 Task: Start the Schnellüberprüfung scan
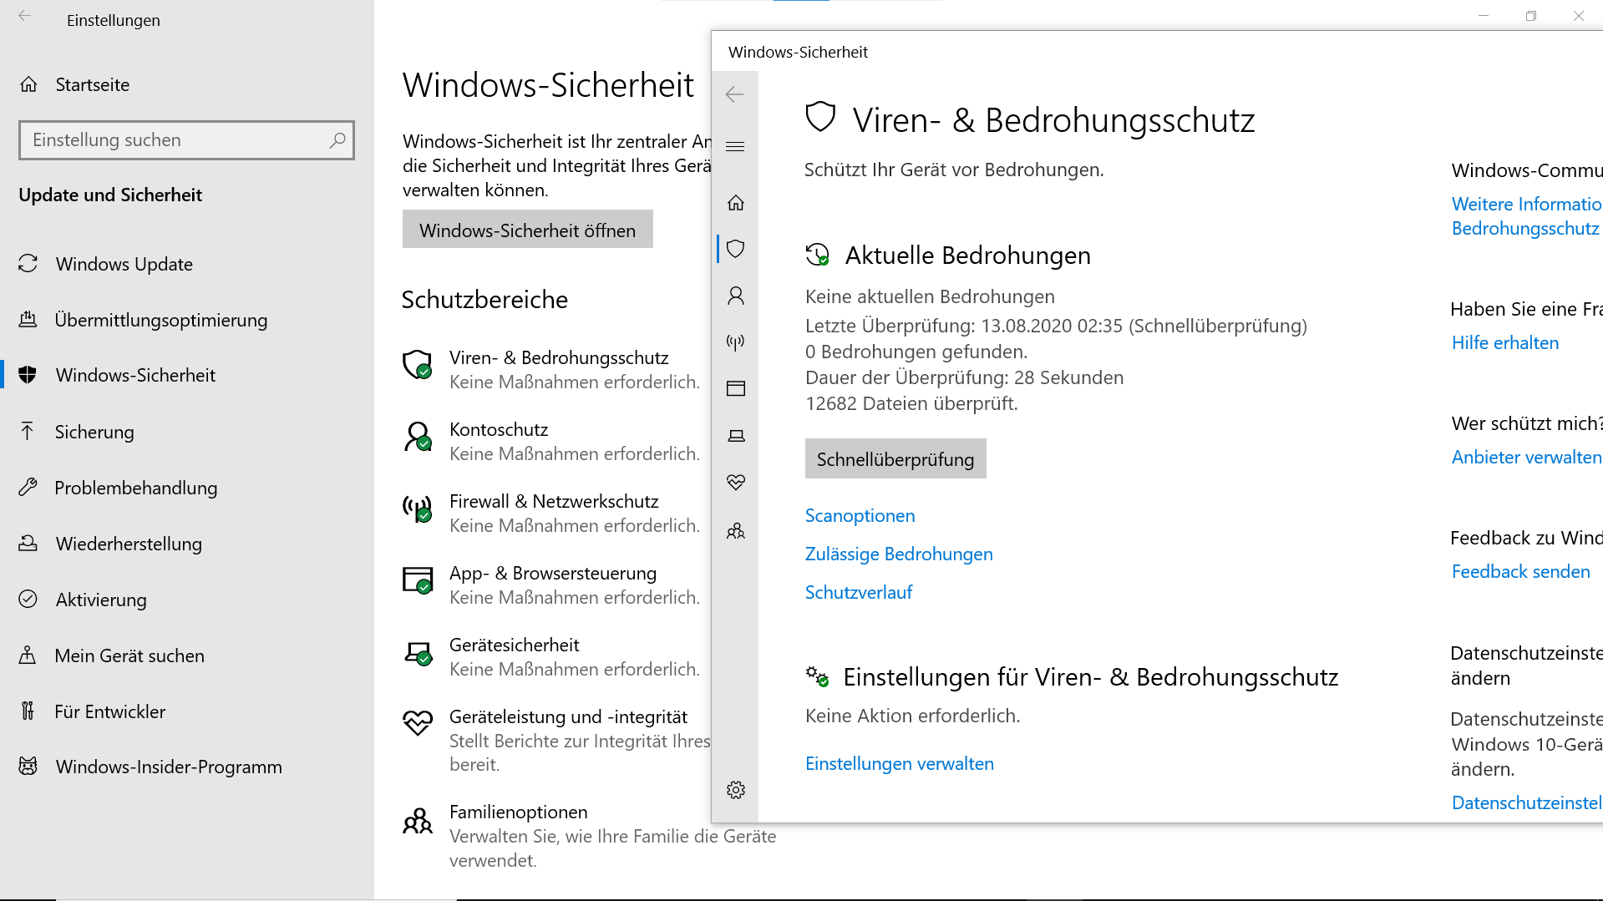(895, 458)
